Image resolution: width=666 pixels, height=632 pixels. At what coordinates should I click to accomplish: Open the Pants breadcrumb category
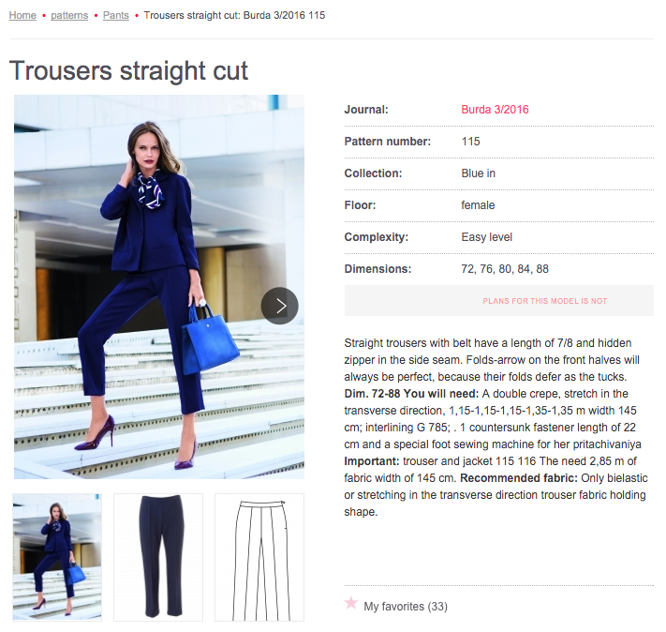pyautogui.click(x=115, y=15)
